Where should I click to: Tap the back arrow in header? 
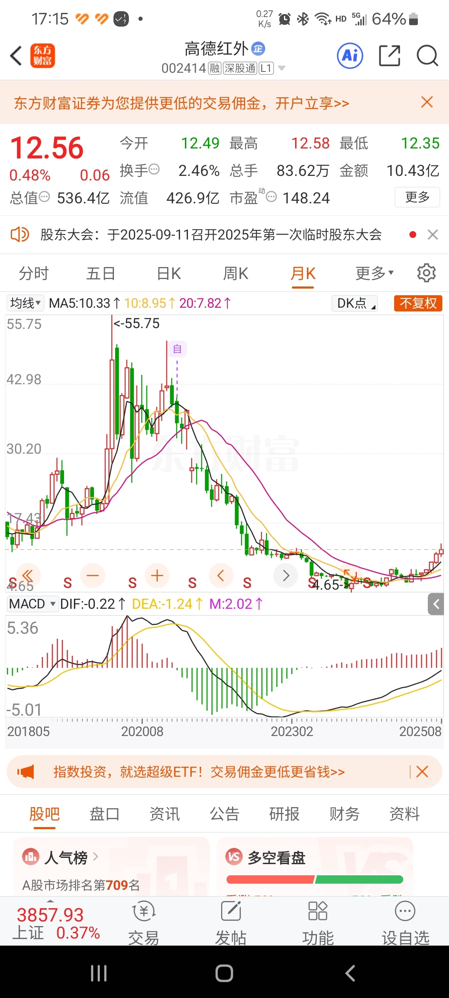point(16,56)
